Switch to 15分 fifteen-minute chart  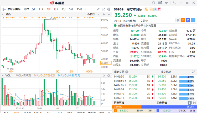point(79,9)
